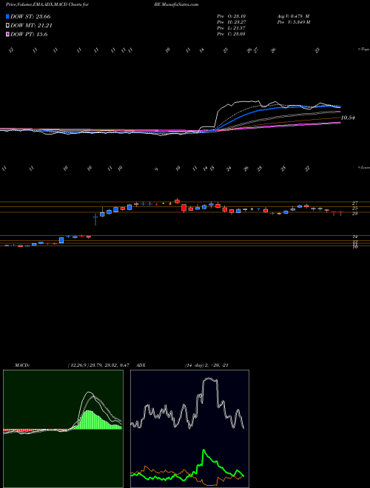Select the 'Pre H: 23.27' high value
Screen dimensions: 370x488
(231, 21)
